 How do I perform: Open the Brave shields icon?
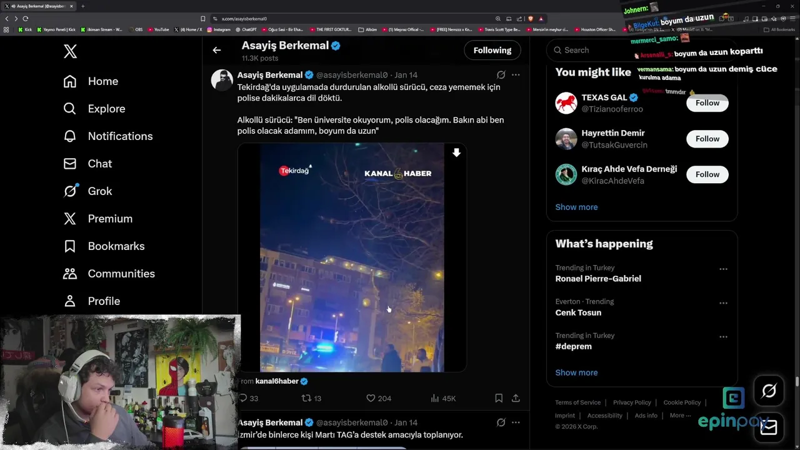531,19
